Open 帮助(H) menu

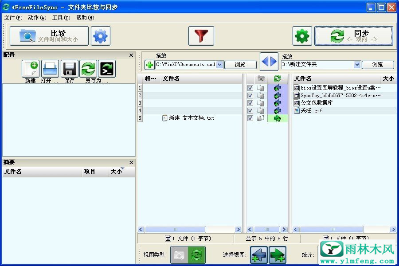pyautogui.click(x=85, y=18)
